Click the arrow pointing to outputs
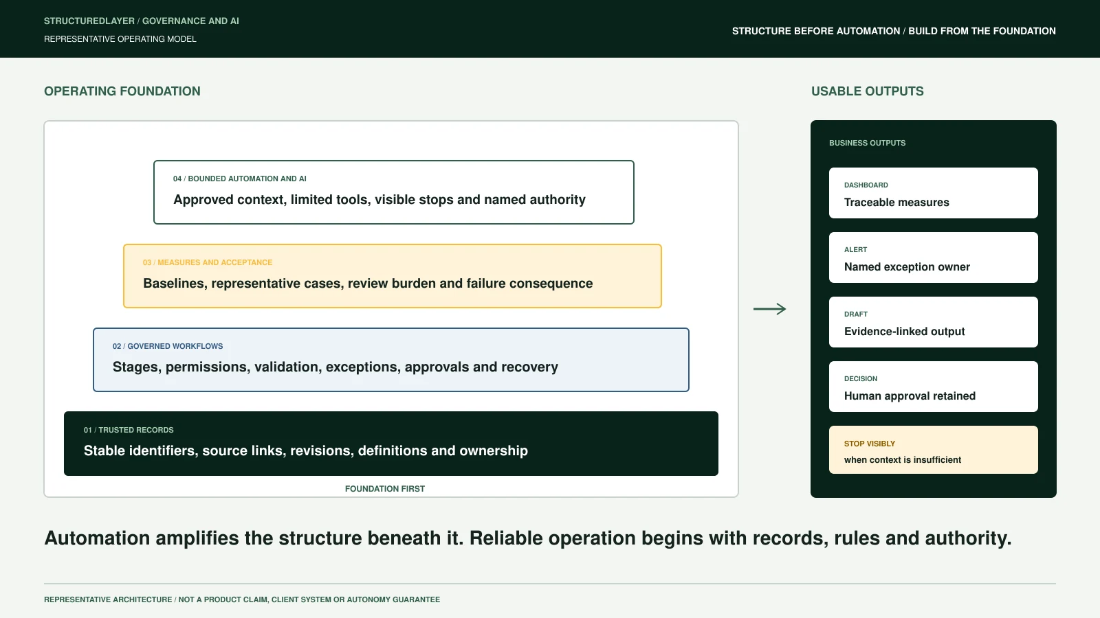Image resolution: width=1100 pixels, height=618 pixels. click(770, 309)
